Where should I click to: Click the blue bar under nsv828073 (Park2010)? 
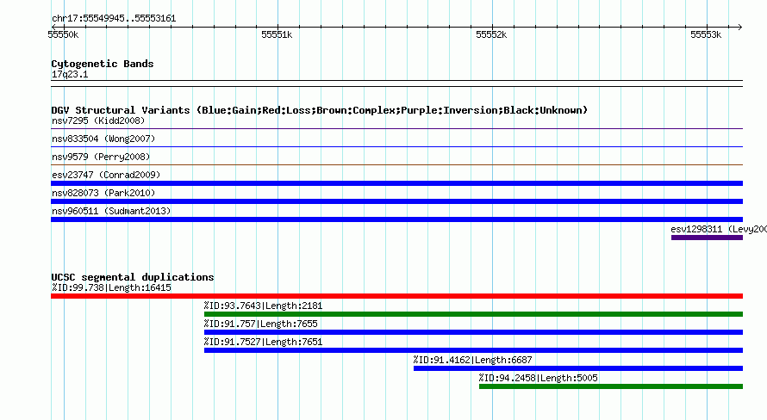point(396,201)
